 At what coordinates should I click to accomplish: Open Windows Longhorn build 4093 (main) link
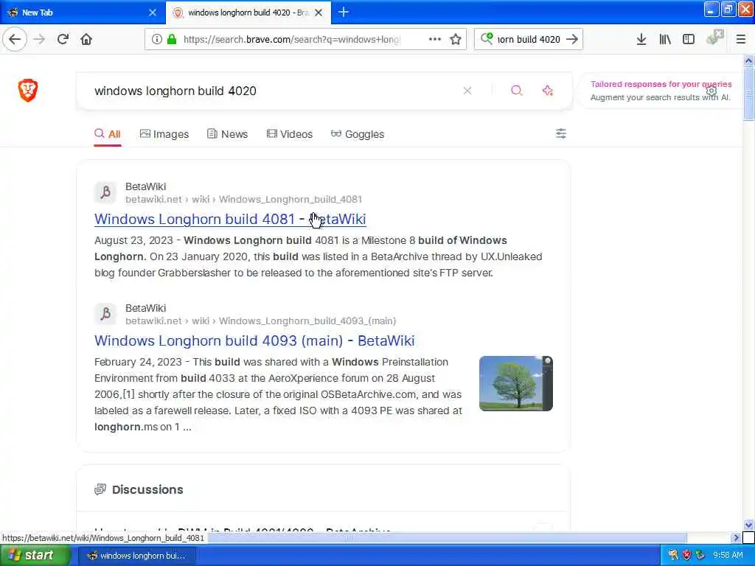254,340
